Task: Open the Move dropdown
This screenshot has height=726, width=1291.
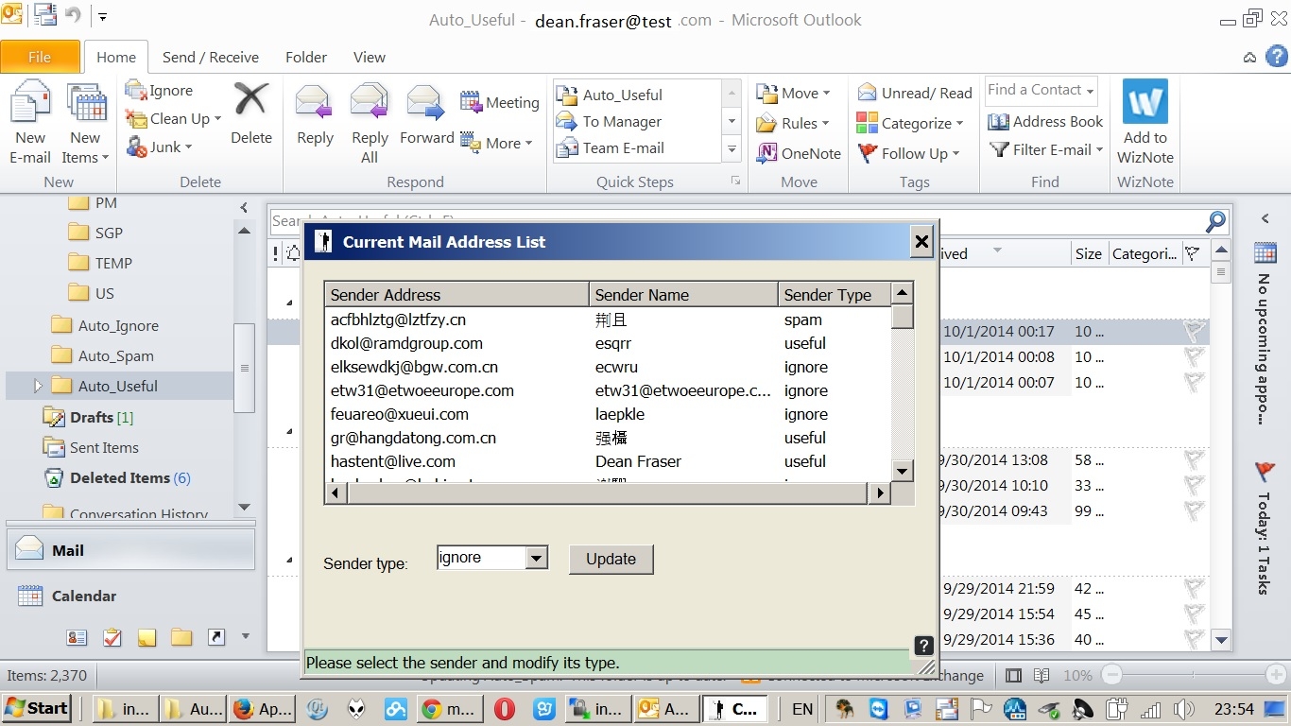Action: click(x=793, y=93)
